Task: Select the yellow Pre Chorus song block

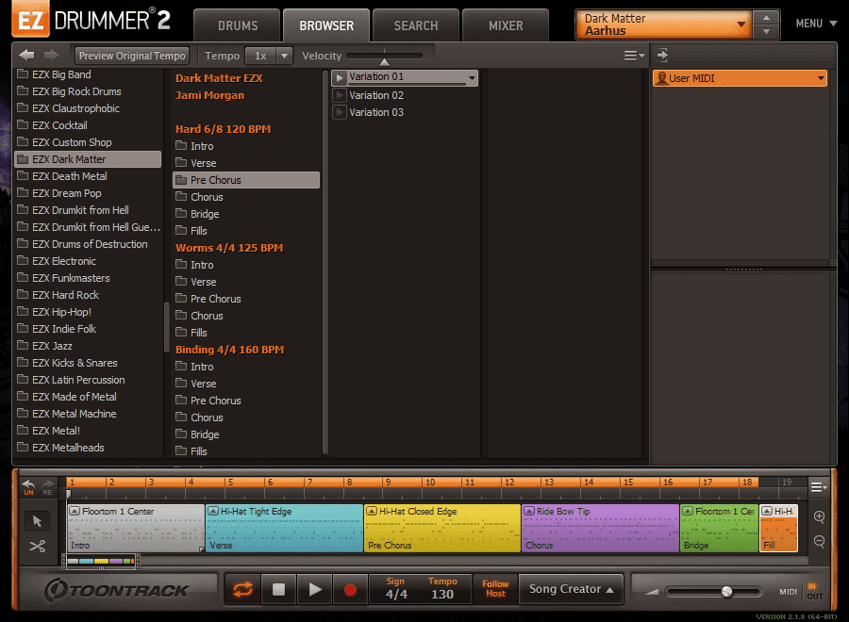Action: [442, 529]
